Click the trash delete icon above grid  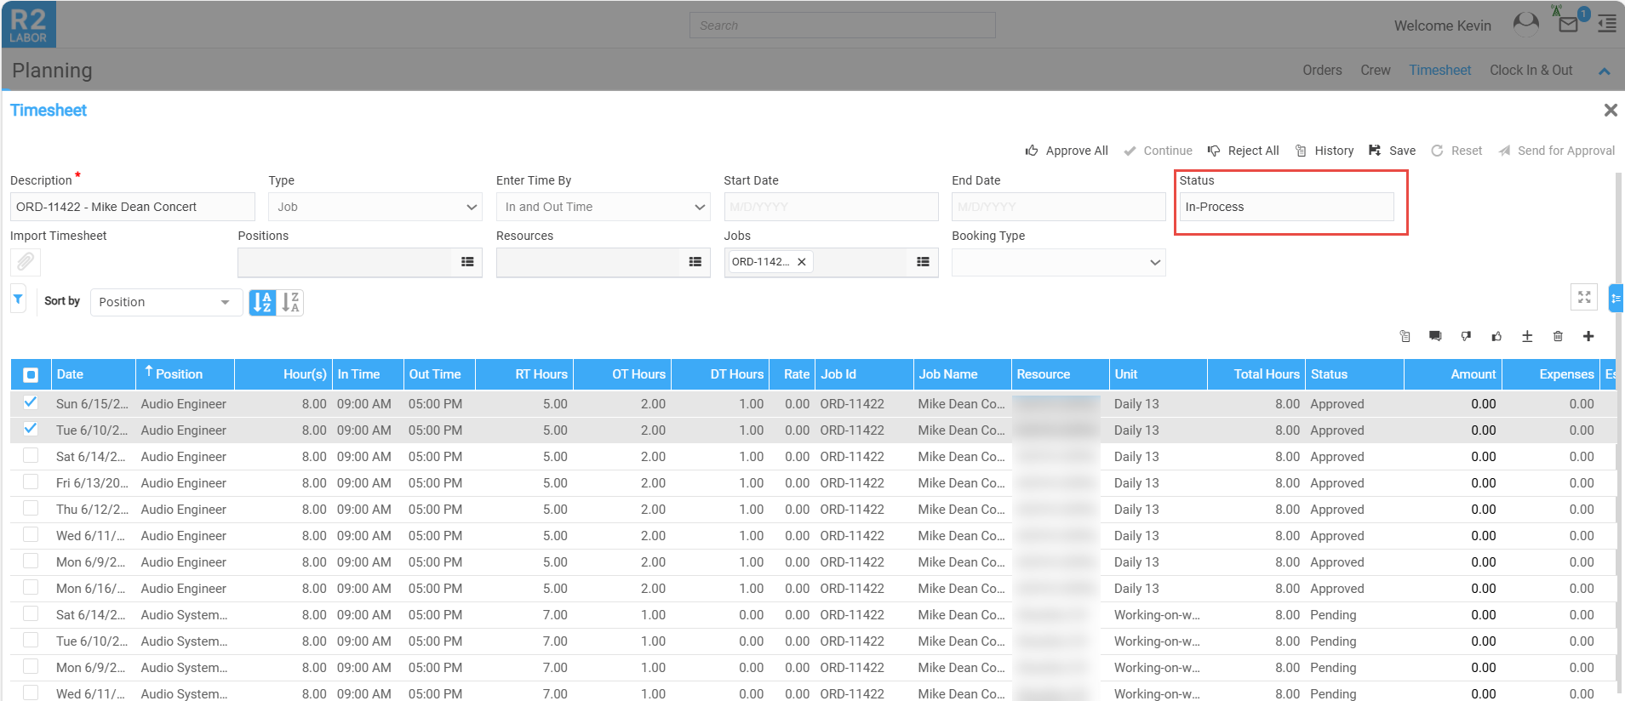click(1558, 337)
